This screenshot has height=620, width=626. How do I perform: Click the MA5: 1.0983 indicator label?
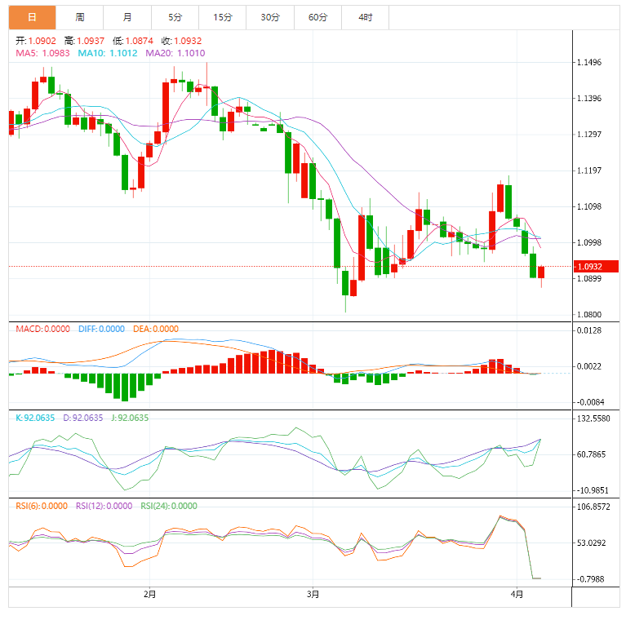pyautogui.click(x=42, y=53)
